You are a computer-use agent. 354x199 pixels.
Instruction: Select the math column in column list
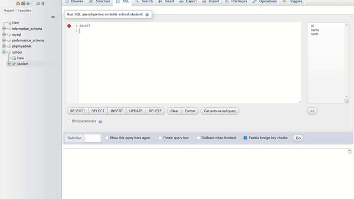coord(315,34)
